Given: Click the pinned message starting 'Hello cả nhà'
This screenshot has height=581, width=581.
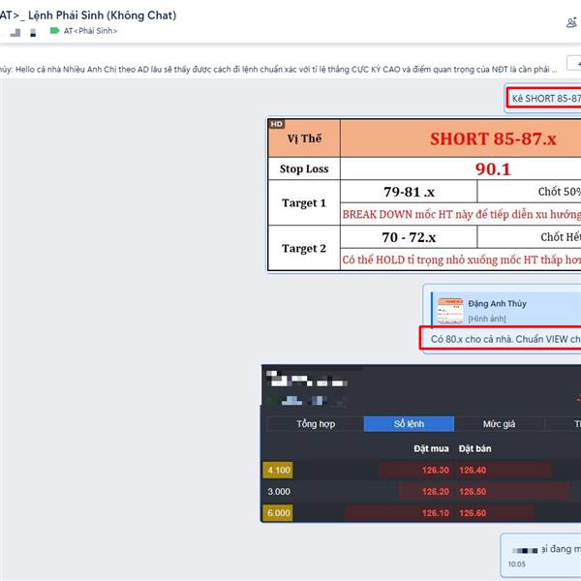Looking at the screenshot, I should coord(279,70).
